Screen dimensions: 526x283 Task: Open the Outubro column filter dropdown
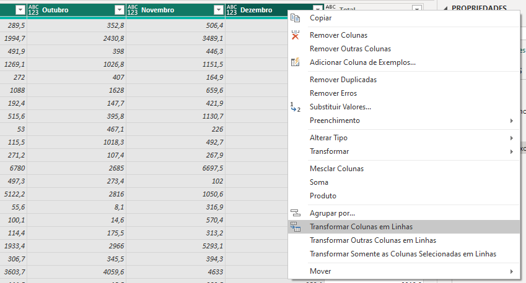(120, 10)
